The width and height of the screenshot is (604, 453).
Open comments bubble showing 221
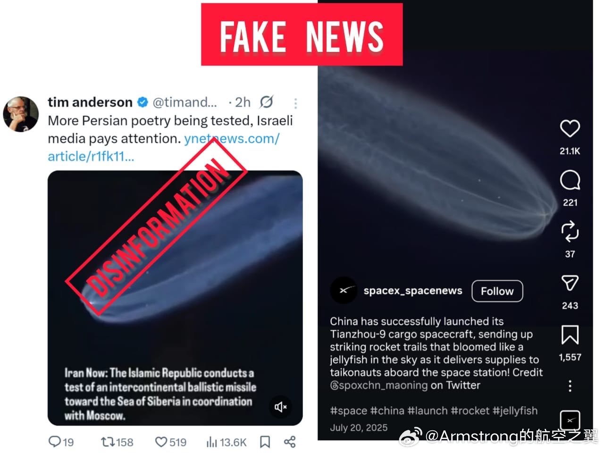[570, 180]
